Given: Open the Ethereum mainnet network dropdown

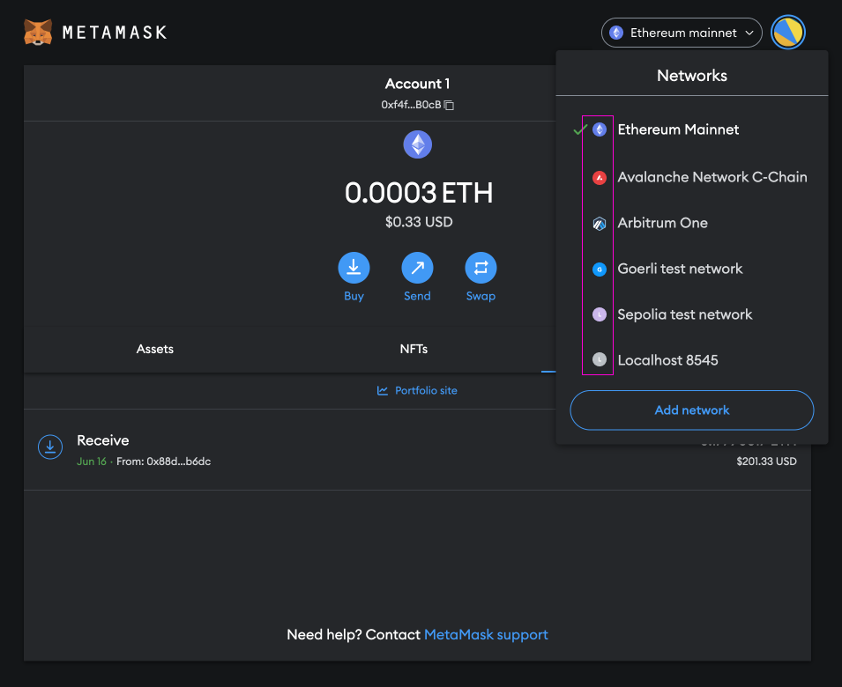Looking at the screenshot, I should 681,33.
